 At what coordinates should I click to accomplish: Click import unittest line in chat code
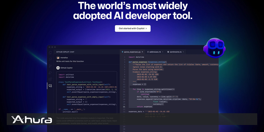66,75
